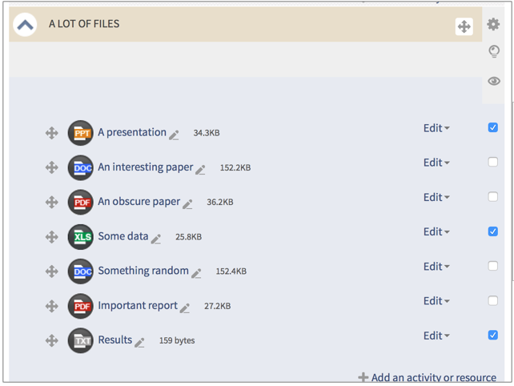Viewport: 514px width, 386px height.
Task: Edit title pencil for An obscure paper
Action: click(187, 204)
